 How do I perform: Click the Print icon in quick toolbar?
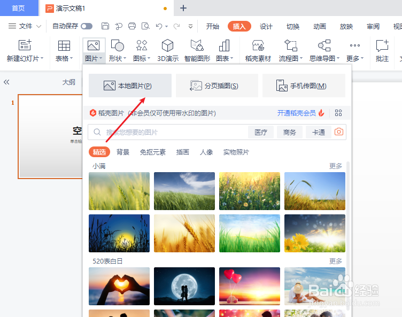pos(132,26)
